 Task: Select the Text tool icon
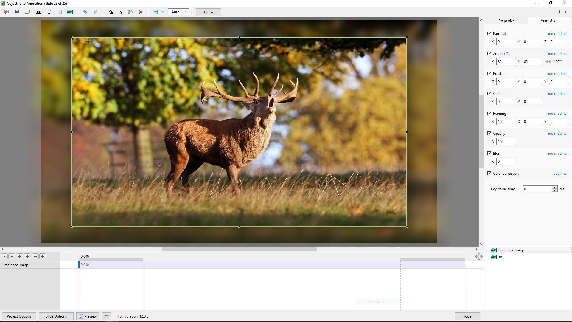[x=49, y=12]
